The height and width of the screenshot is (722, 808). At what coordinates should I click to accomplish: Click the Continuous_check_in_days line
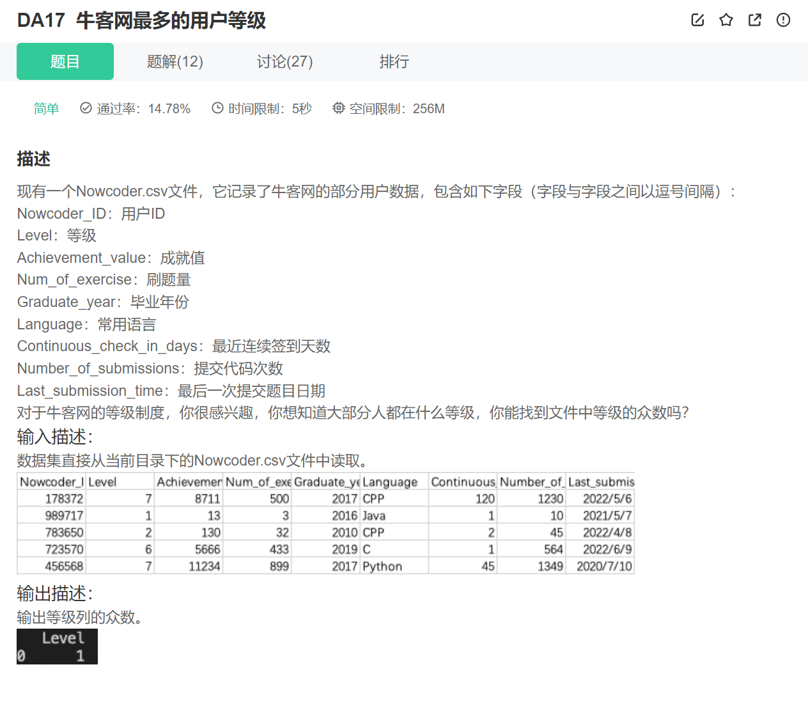pos(174,346)
